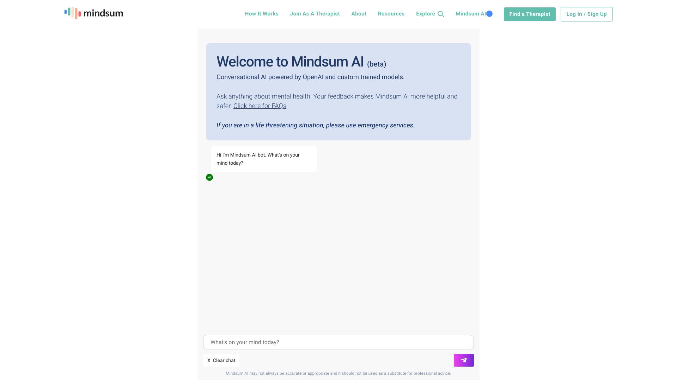
Task: Click the Find a Therapist button
Action: pos(530,14)
